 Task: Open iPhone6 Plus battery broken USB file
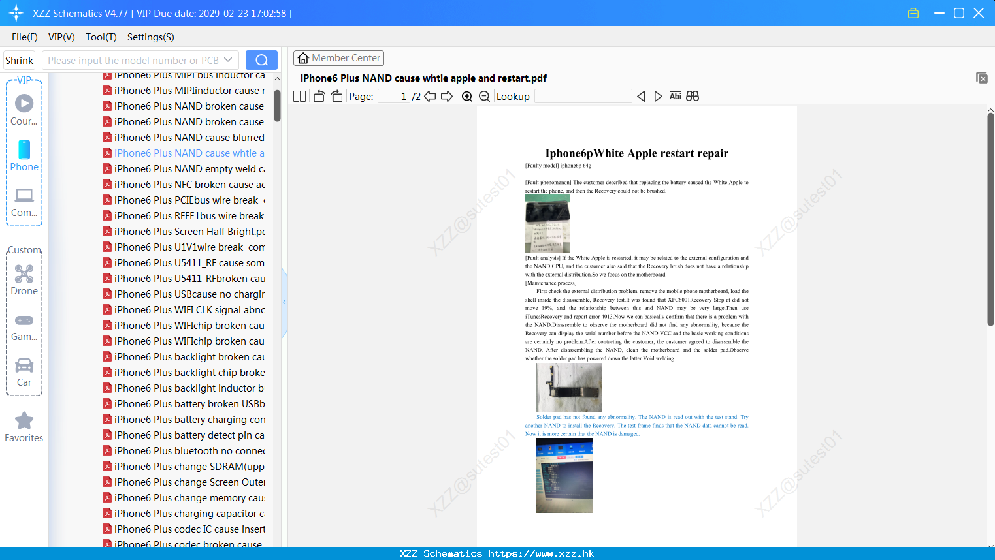[184, 404]
